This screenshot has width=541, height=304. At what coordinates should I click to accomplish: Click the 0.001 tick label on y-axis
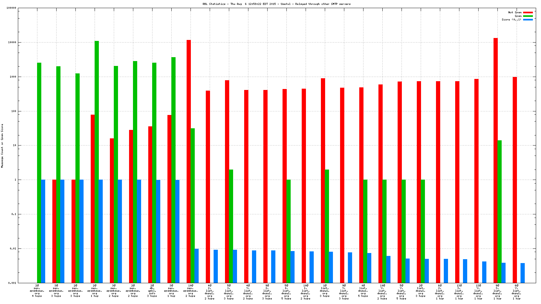(x=12, y=283)
